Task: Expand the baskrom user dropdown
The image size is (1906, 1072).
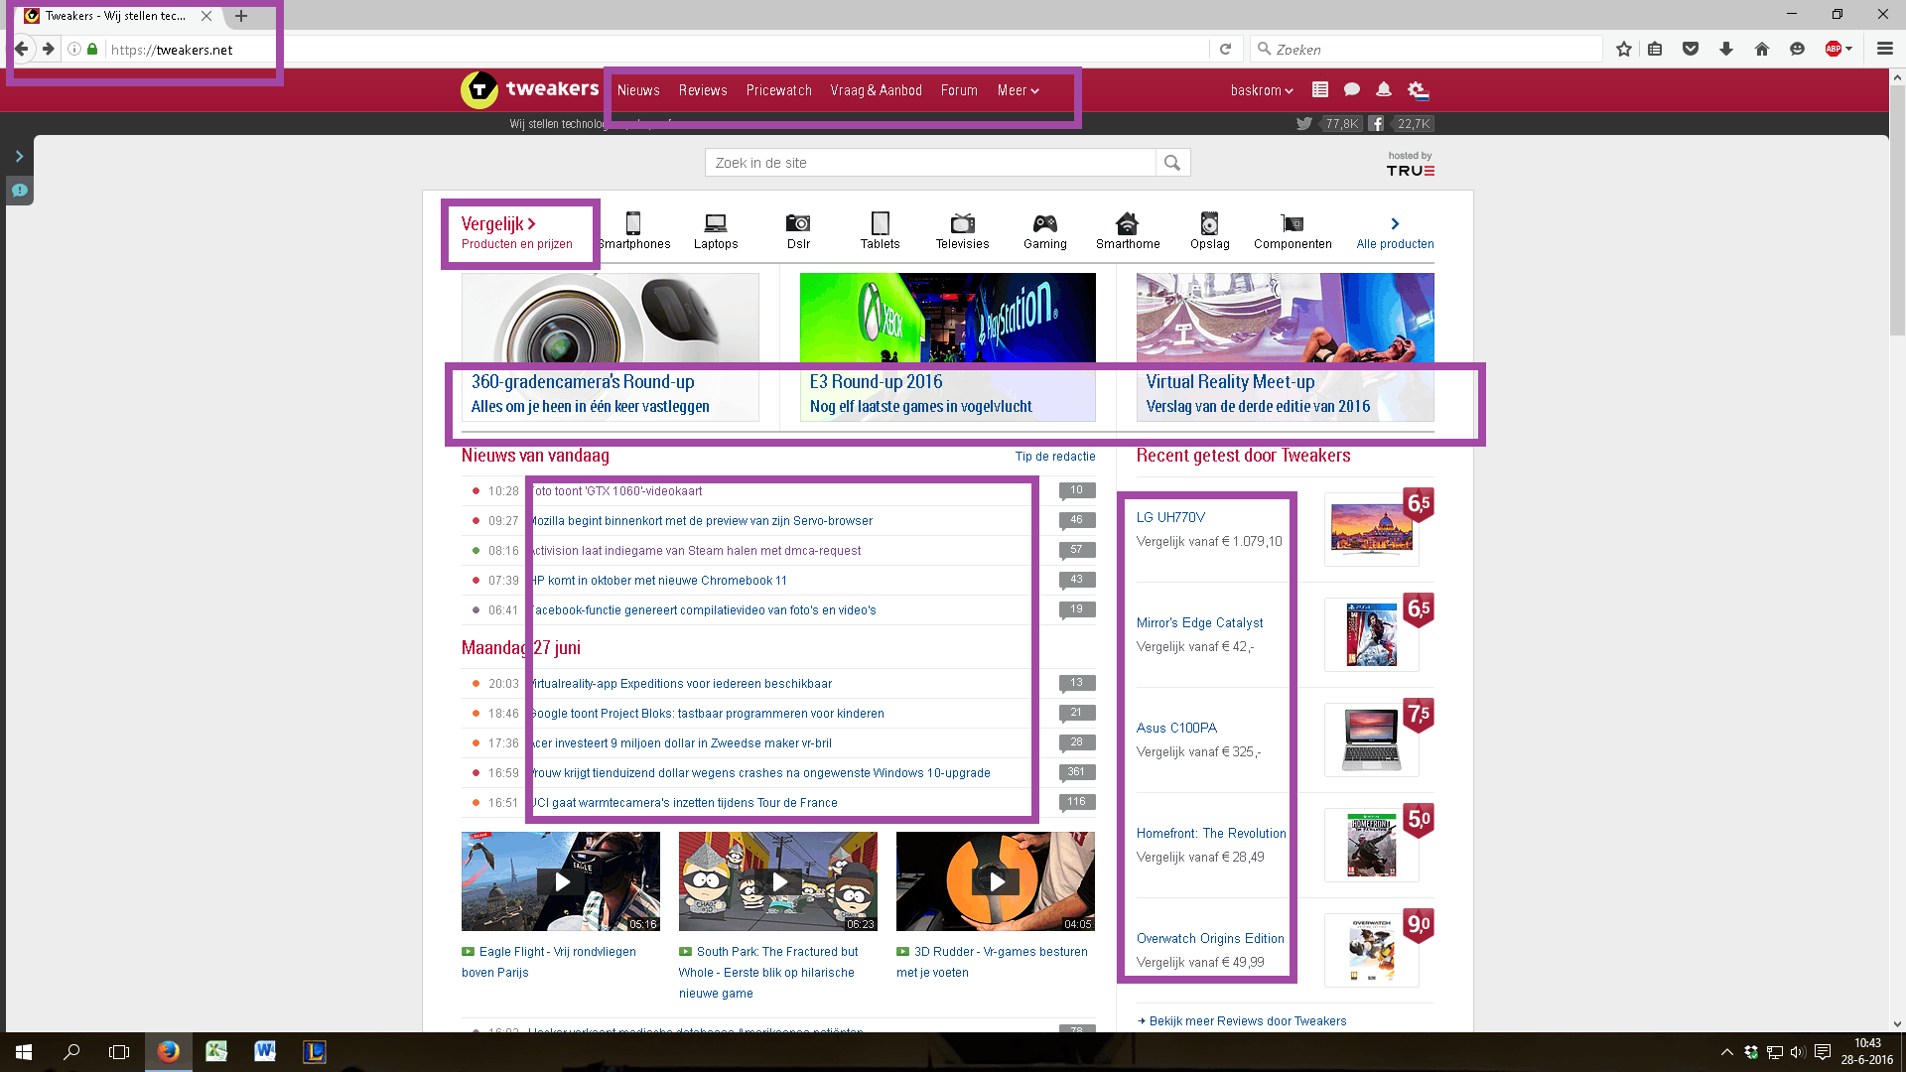Action: (1261, 90)
